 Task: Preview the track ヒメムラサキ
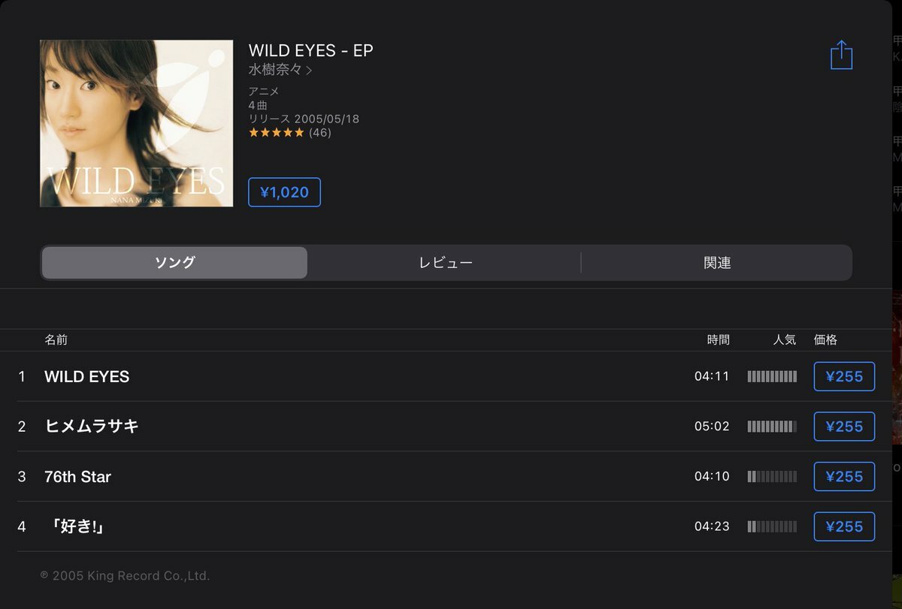point(92,427)
